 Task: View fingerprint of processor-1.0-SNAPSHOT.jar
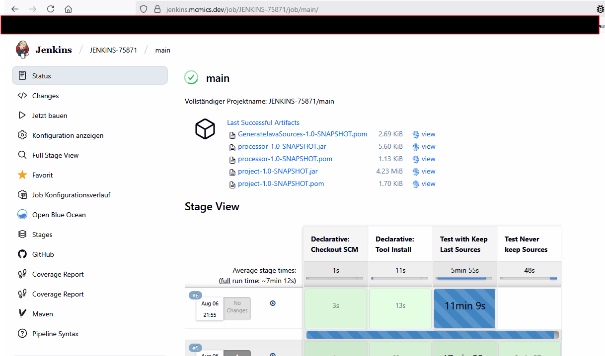coord(424,146)
